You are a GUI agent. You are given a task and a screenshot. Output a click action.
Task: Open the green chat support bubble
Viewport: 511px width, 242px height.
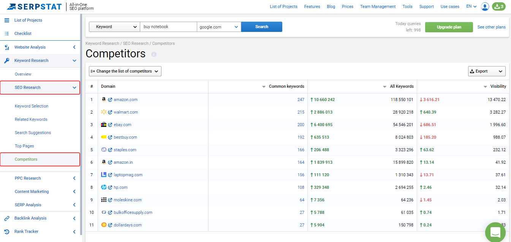pyautogui.click(x=496, y=232)
